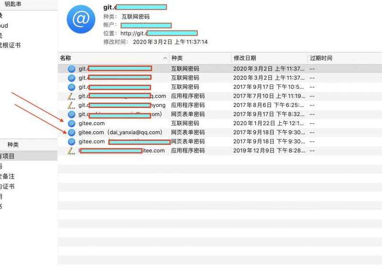Click the 互联网密码 value in the details header
382x267 pixels.
pyautogui.click(x=136, y=17)
